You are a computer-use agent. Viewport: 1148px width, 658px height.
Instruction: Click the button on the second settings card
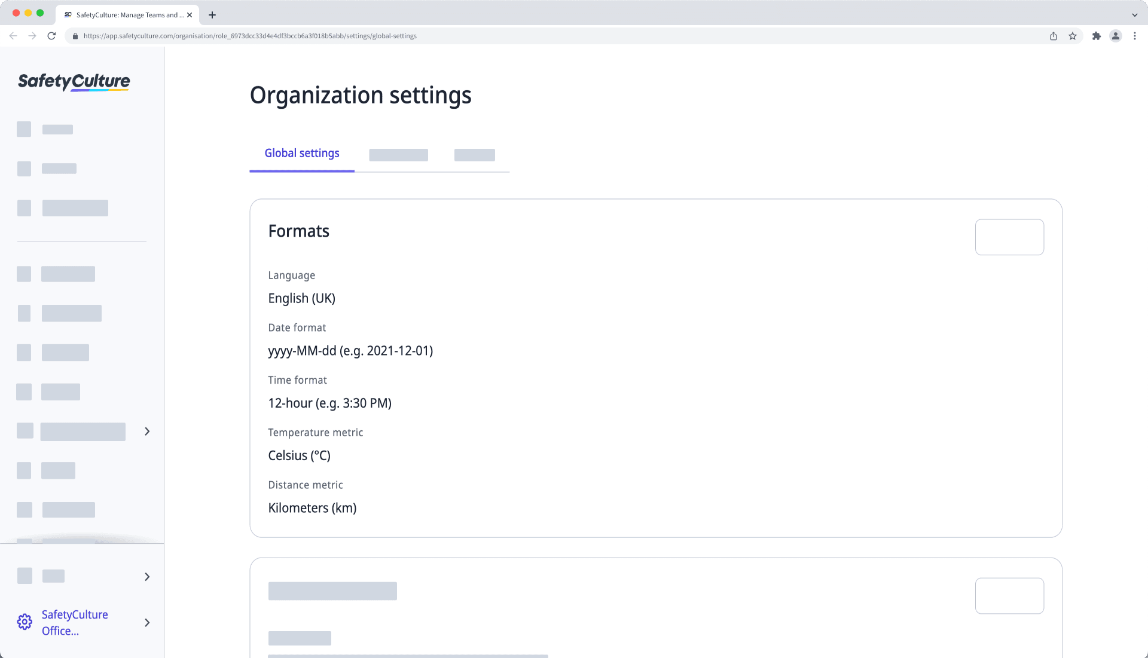tap(1009, 595)
